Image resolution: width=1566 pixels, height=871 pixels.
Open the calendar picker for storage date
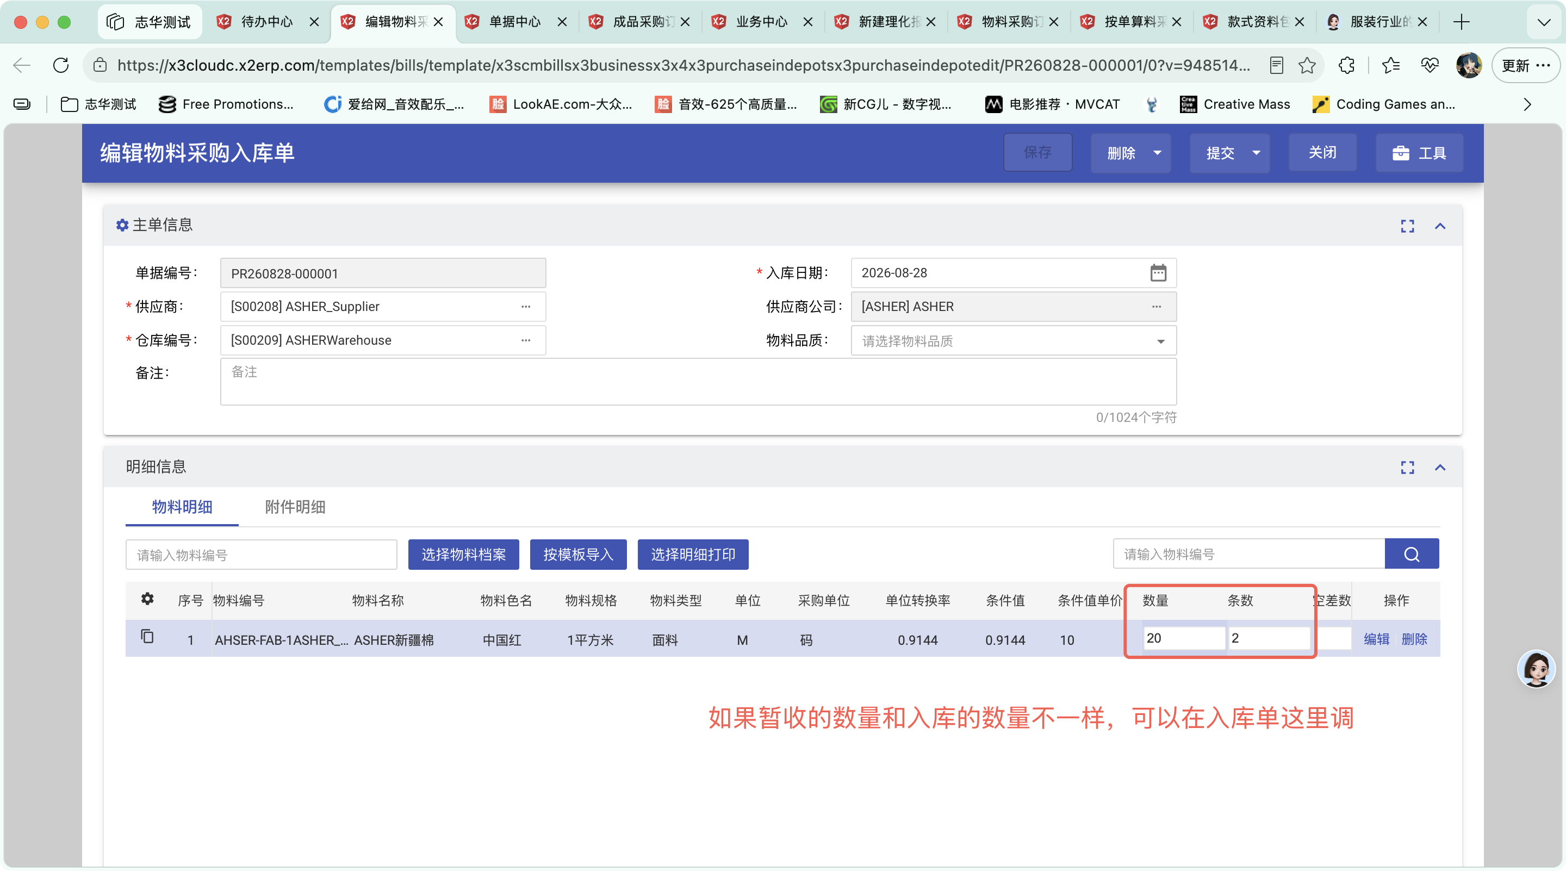(1158, 273)
